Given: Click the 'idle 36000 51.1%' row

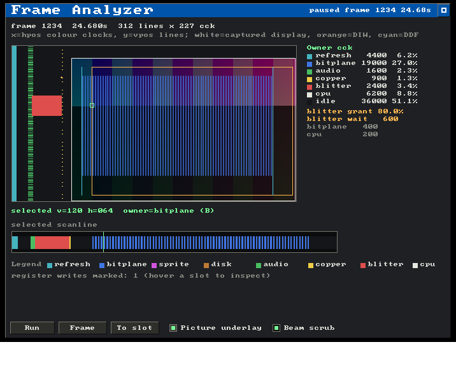Looking at the screenshot, I should pyautogui.click(x=362, y=101).
